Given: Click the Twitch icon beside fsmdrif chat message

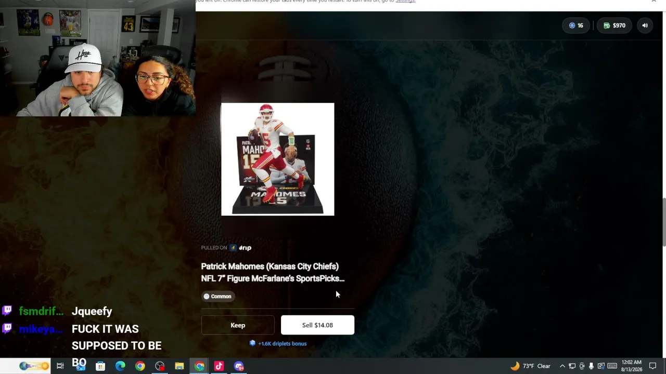Looking at the screenshot, I should coord(7,311).
